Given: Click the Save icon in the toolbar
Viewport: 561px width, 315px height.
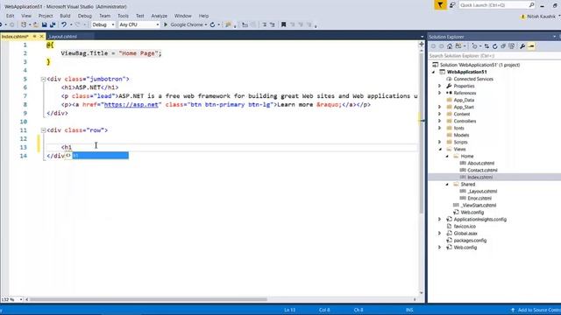Looking at the screenshot, I should click(45, 24).
